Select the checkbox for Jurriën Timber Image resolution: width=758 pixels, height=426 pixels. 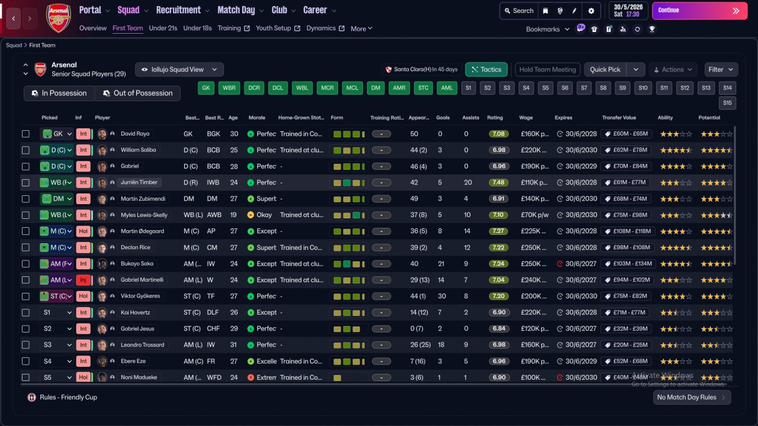[25, 182]
